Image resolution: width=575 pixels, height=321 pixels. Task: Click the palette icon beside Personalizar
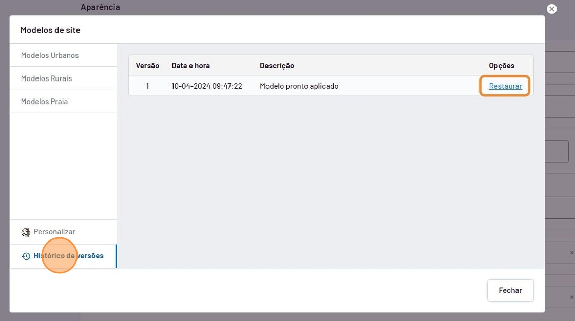click(x=26, y=232)
